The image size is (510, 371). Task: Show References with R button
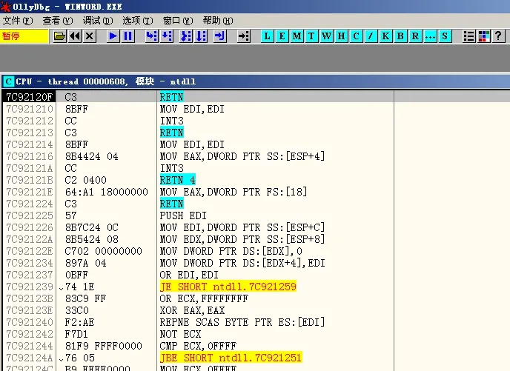click(415, 36)
